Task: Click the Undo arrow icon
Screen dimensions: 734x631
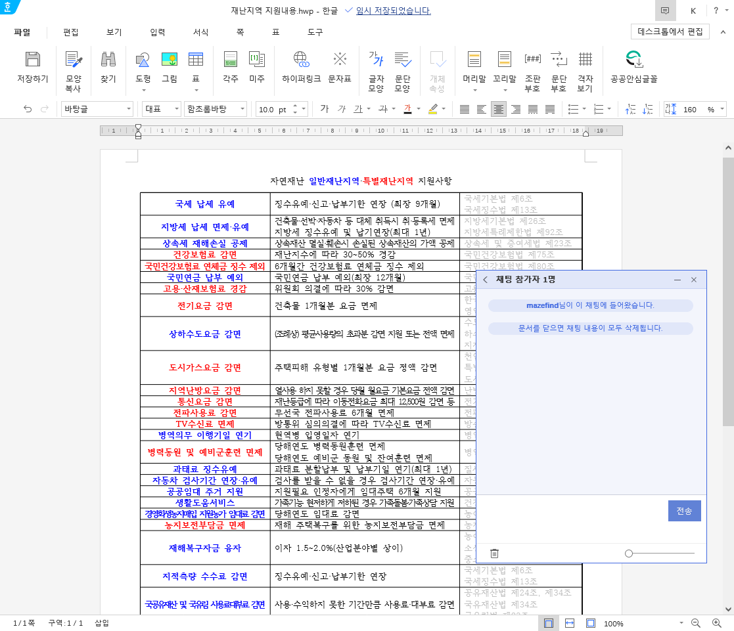Action: tap(28, 109)
